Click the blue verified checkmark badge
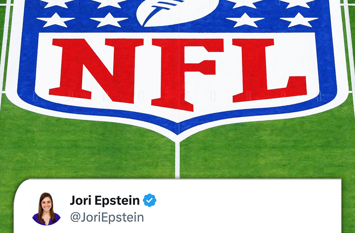 [x=150, y=200]
